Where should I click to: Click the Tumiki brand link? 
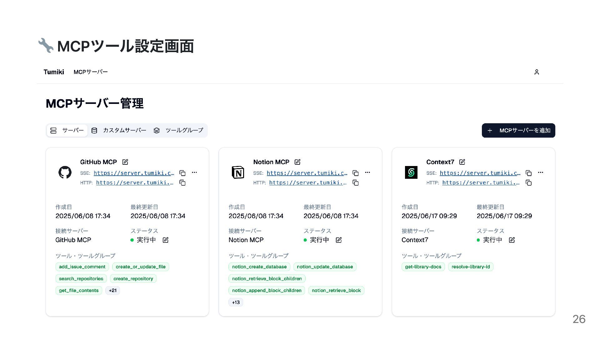coord(54,72)
